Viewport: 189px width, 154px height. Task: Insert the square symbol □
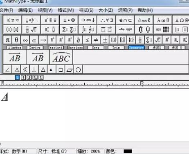coord(61,70)
